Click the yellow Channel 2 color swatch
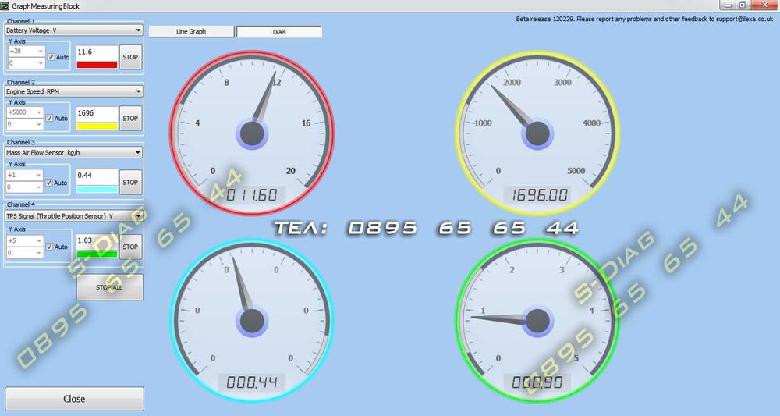The height and width of the screenshot is (416, 780). click(97, 126)
